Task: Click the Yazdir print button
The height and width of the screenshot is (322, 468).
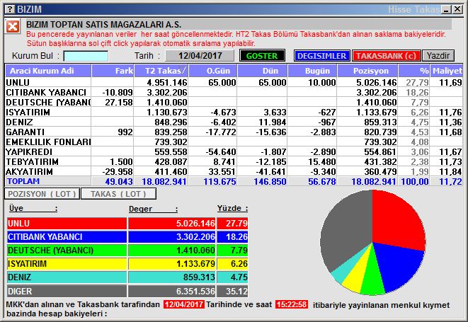Action: point(438,56)
